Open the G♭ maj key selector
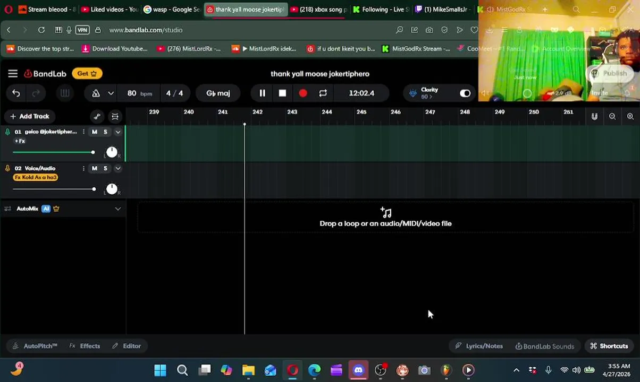The width and height of the screenshot is (640, 382). (218, 93)
